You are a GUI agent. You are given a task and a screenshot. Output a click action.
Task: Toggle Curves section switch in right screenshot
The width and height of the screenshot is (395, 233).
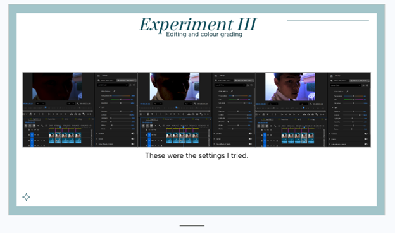pyautogui.click(x=366, y=139)
